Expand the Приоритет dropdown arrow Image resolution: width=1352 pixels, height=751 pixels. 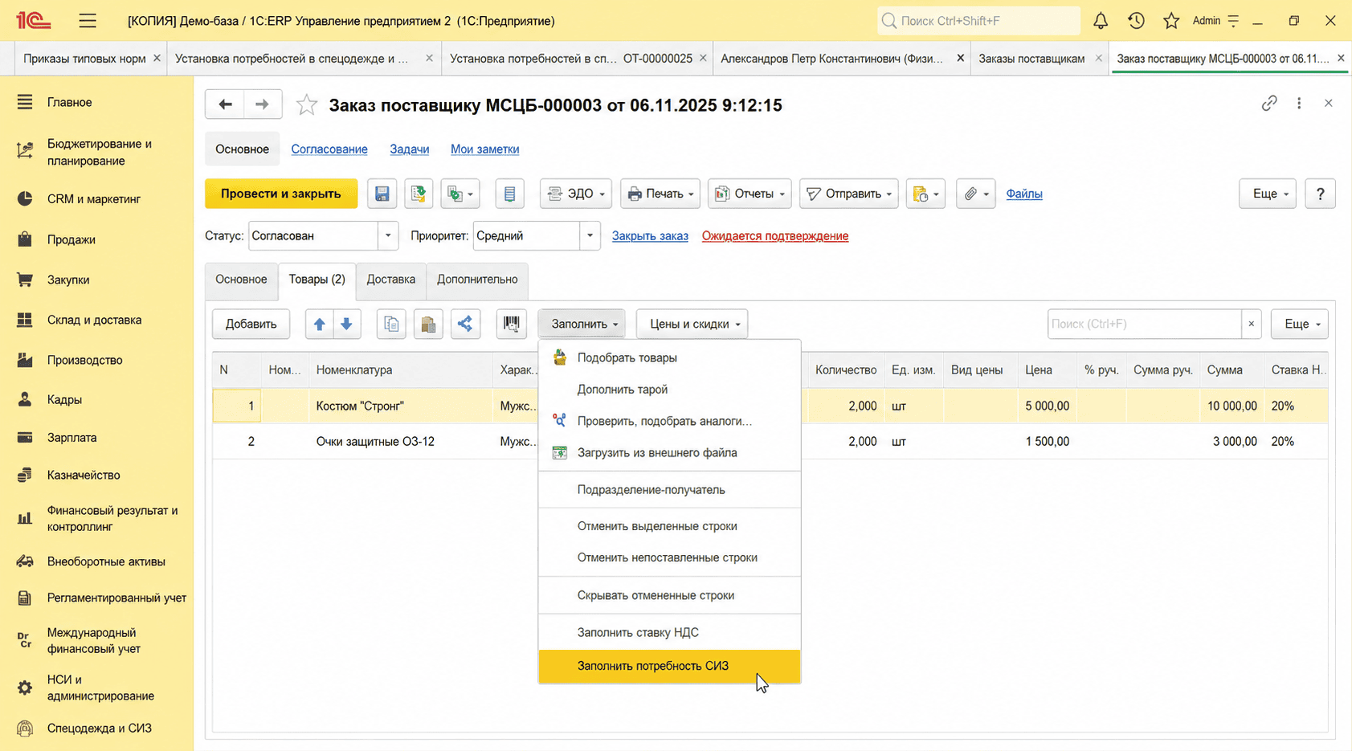[x=590, y=236]
